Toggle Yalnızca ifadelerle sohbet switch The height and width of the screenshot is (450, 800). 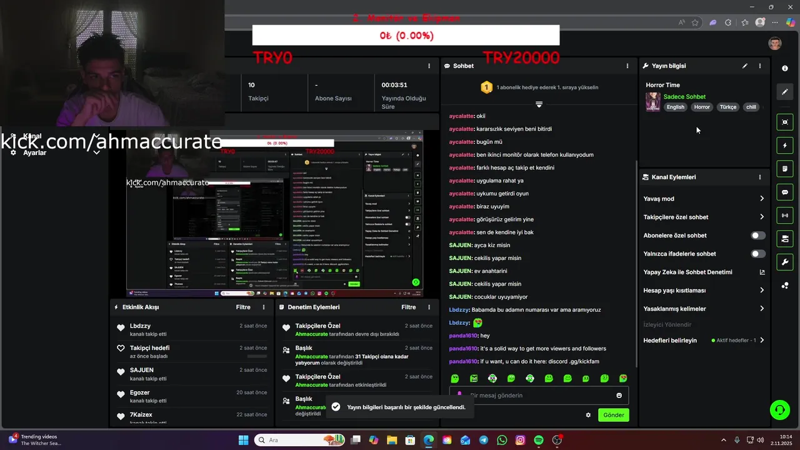tap(758, 254)
